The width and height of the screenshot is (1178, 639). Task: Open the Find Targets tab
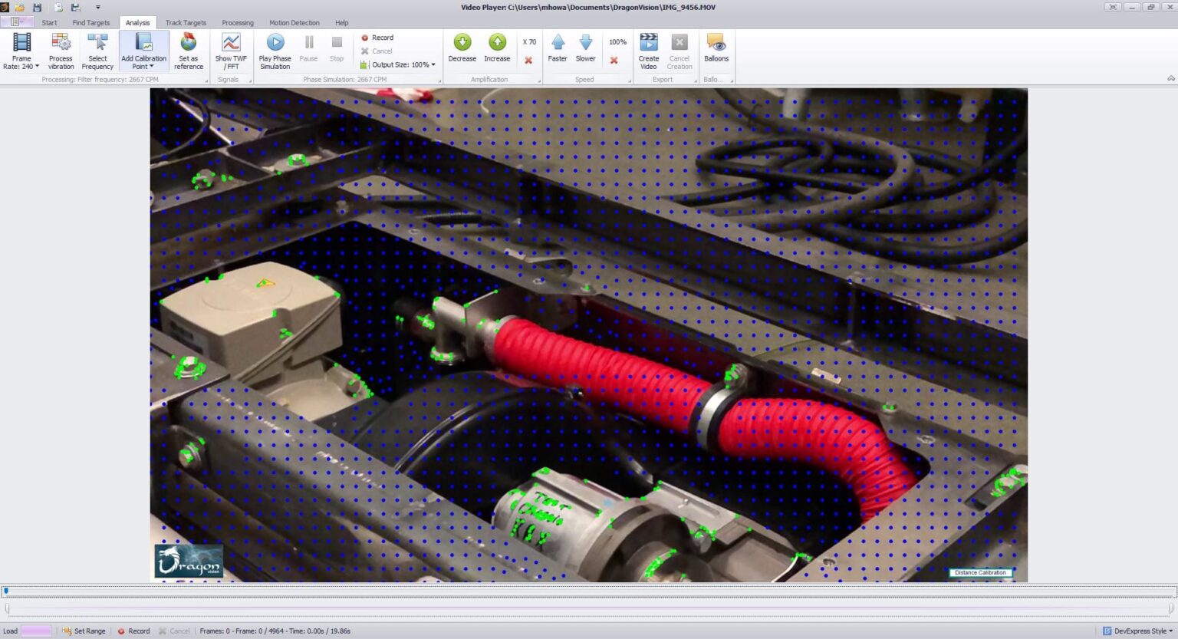tap(91, 23)
